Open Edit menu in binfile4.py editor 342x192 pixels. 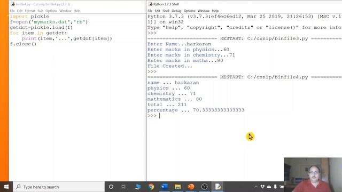coord(20,11)
